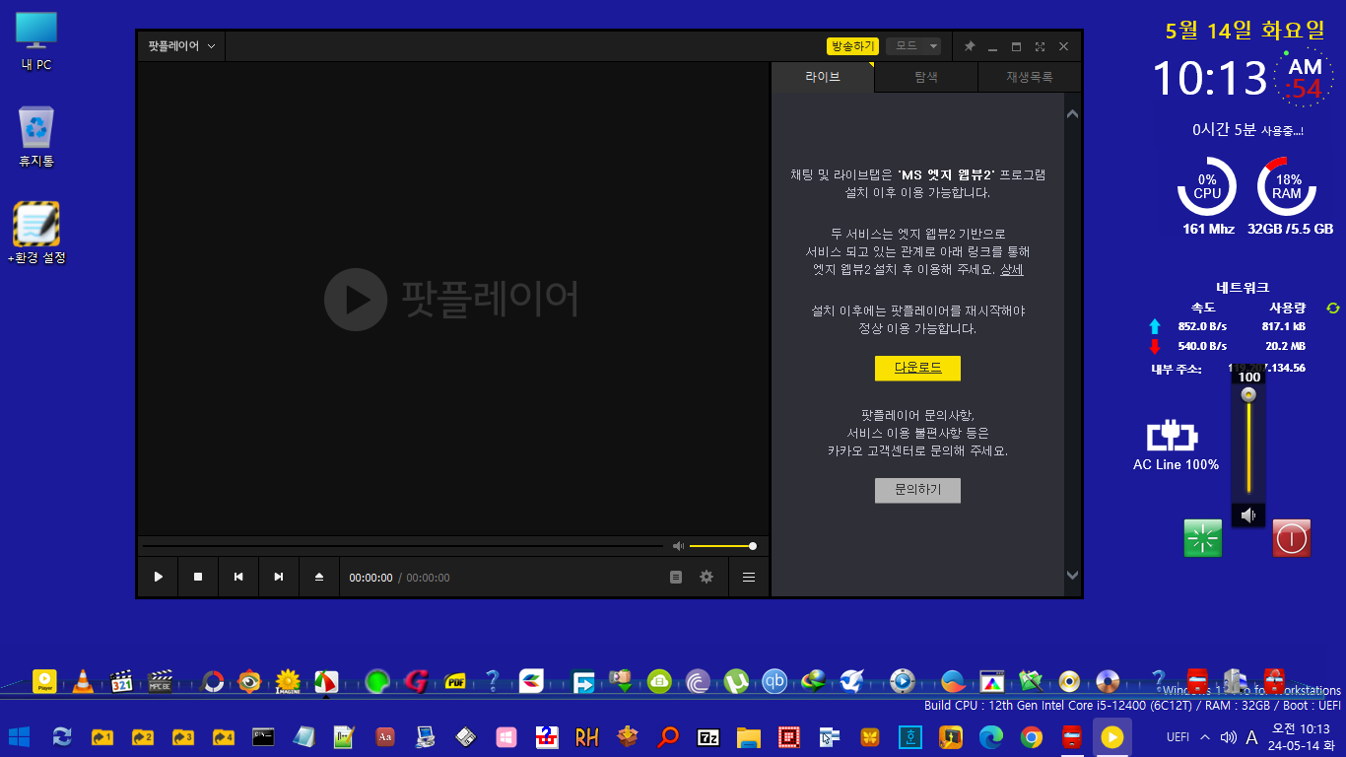Image resolution: width=1346 pixels, height=757 pixels.
Task: Click the green restart widget button
Action: (x=1203, y=538)
